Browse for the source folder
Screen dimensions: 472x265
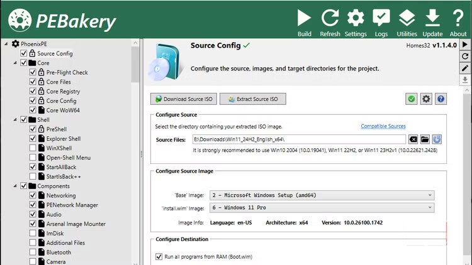tap(425, 139)
